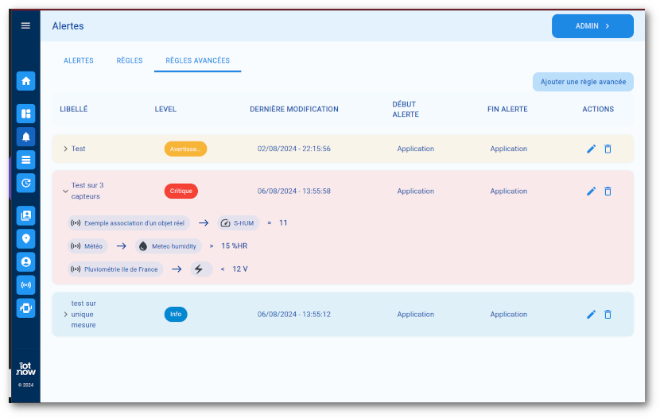This screenshot has width=660, height=418.
Task: Delete the 'Test' warning rule
Action: [x=608, y=149]
